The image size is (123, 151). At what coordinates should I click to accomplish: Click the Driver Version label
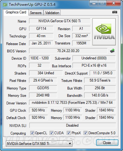(x=17, y=103)
